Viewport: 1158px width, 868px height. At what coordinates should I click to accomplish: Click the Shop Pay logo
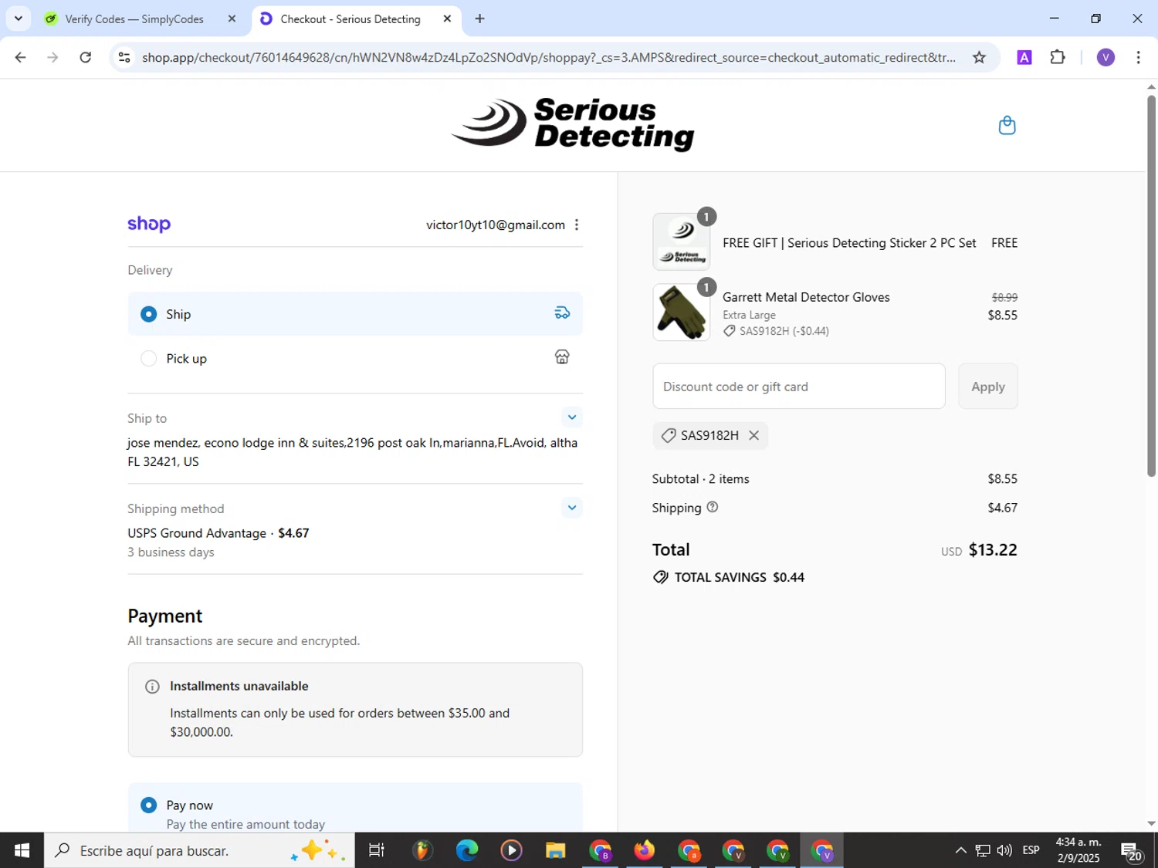[x=149, y=224]
